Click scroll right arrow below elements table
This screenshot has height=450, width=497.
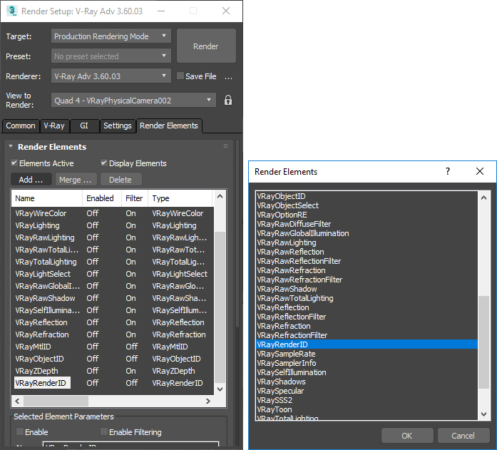[208, 401]
